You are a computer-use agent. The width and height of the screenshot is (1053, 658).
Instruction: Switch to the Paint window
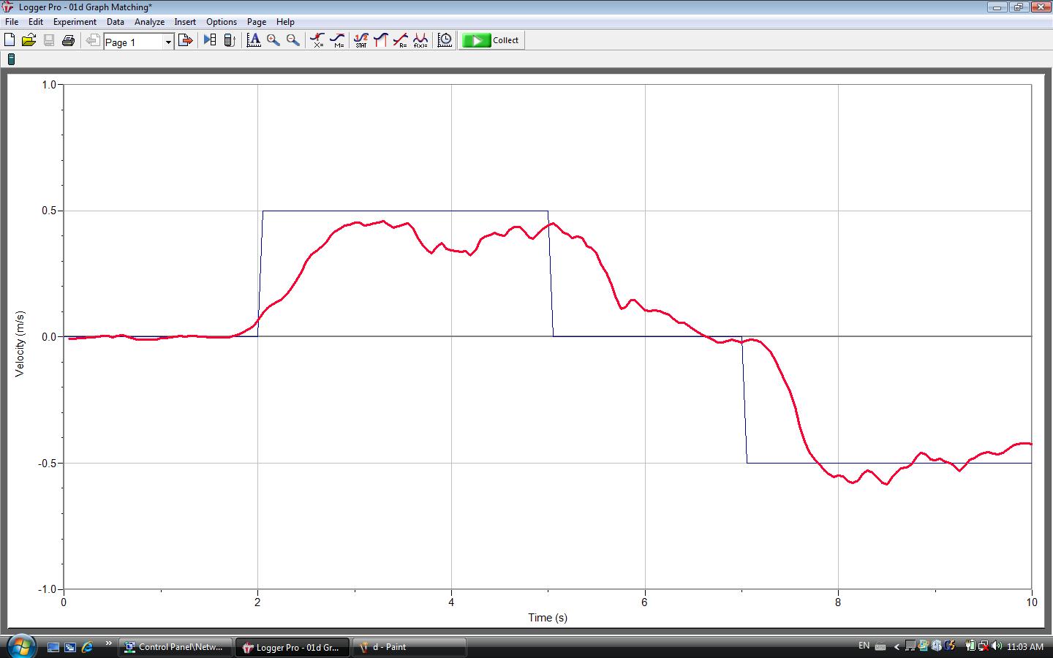[x=408, y=647]
